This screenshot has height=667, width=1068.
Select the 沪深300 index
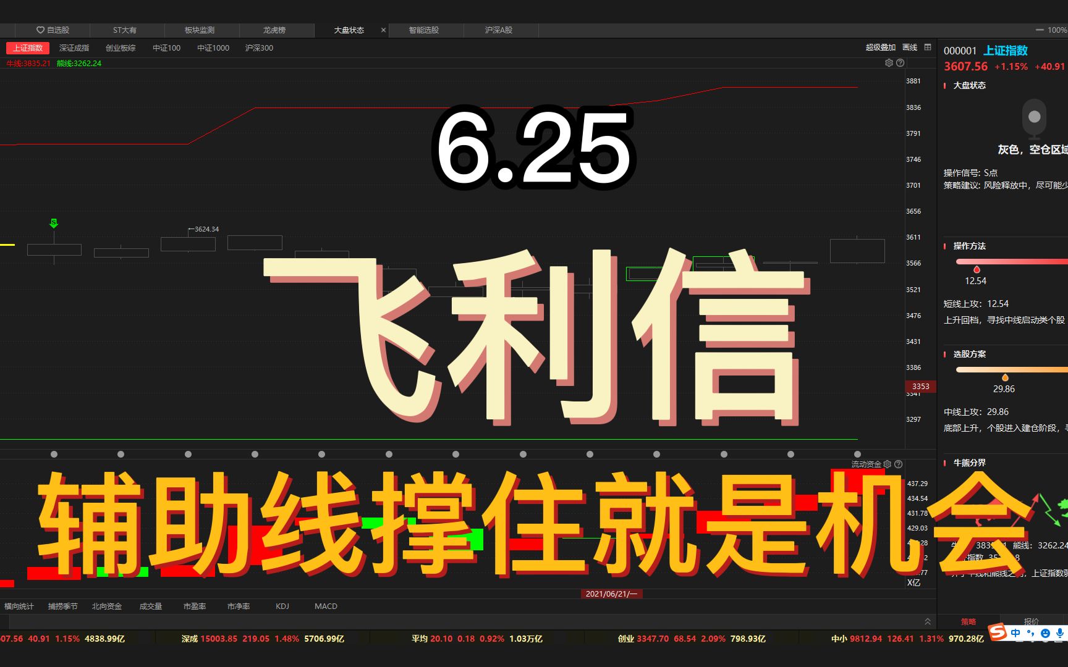click(x=259, y=48)
